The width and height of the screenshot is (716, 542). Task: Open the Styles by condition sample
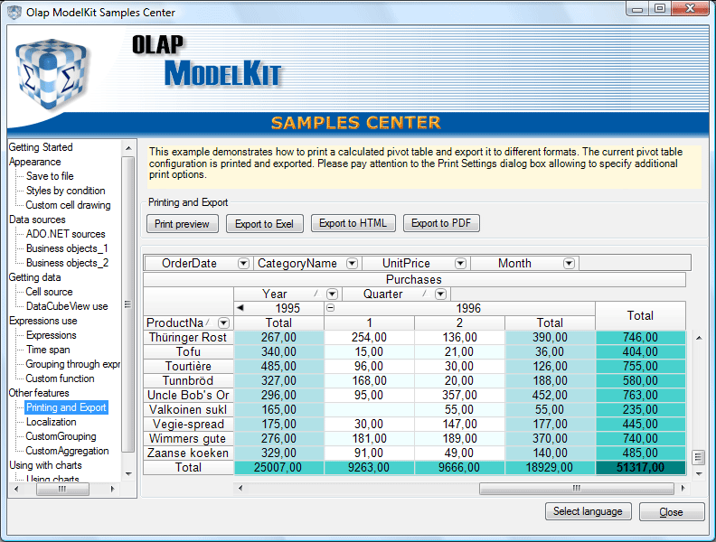(x=65, y=191)
